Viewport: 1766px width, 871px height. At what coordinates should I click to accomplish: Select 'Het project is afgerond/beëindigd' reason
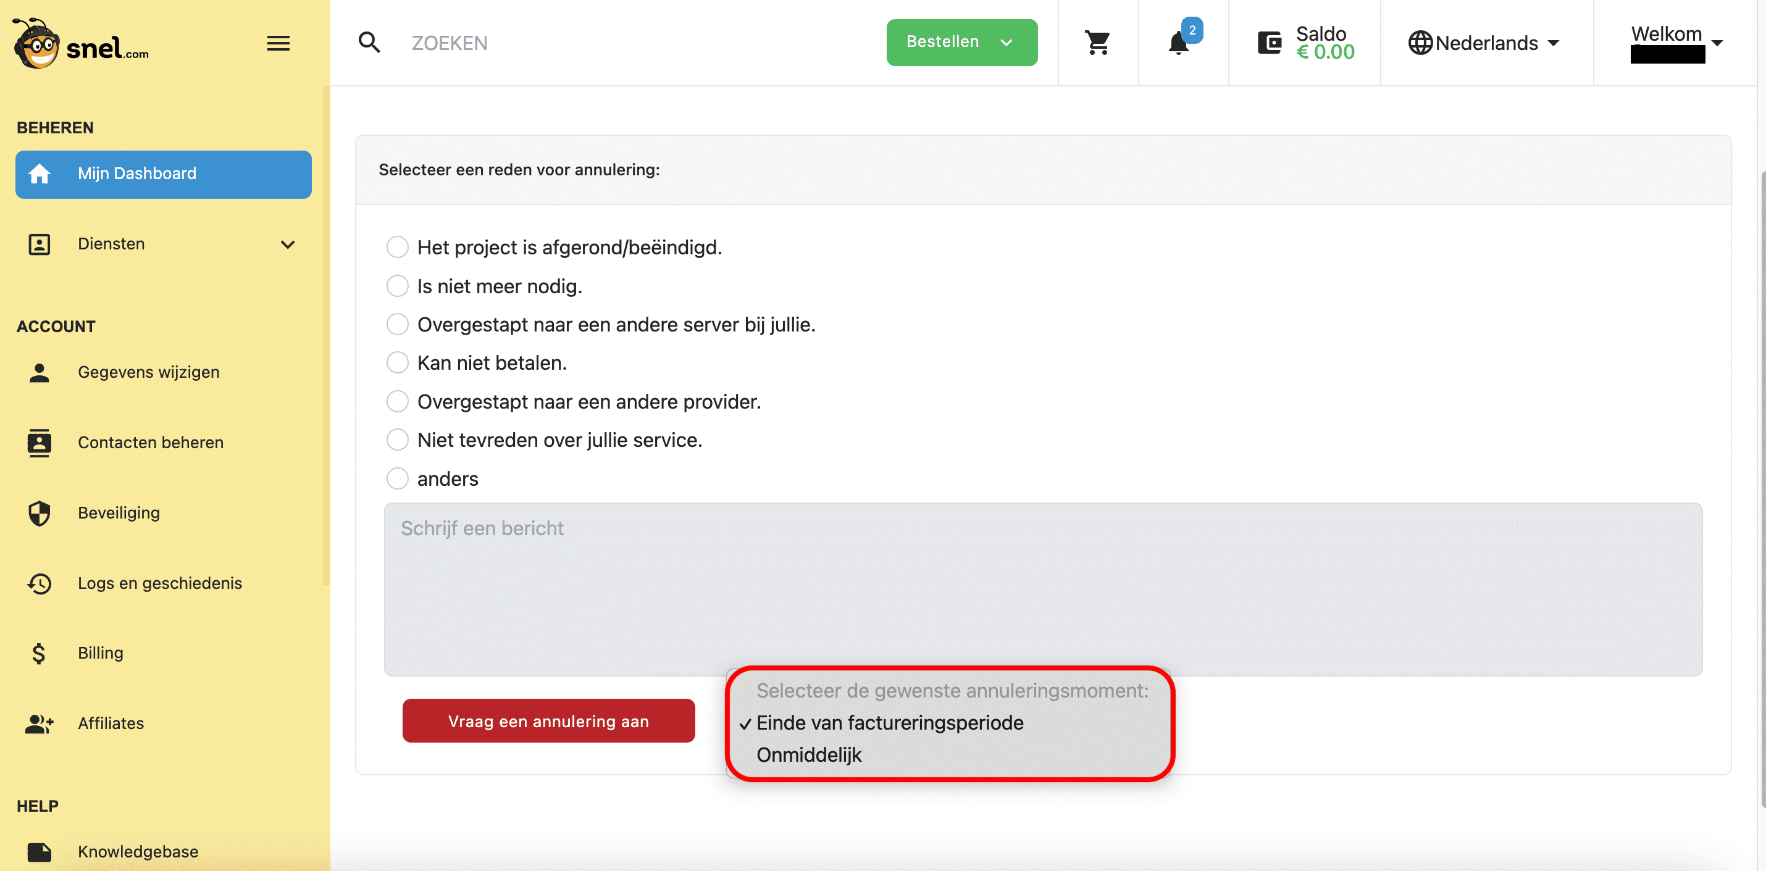[398, 248]
